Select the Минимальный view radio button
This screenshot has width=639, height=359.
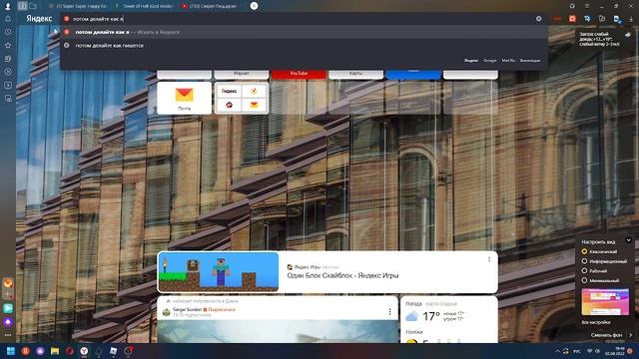(x=584, y=280)
